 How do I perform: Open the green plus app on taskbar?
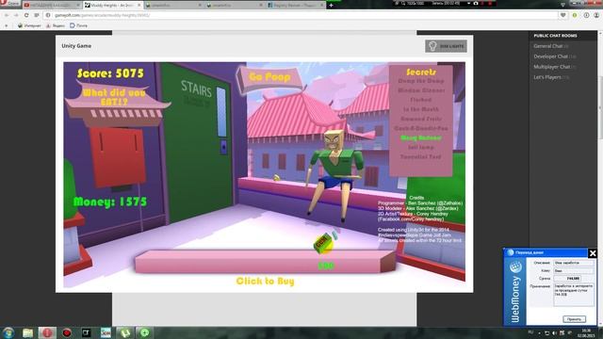[x=144, y=332]
